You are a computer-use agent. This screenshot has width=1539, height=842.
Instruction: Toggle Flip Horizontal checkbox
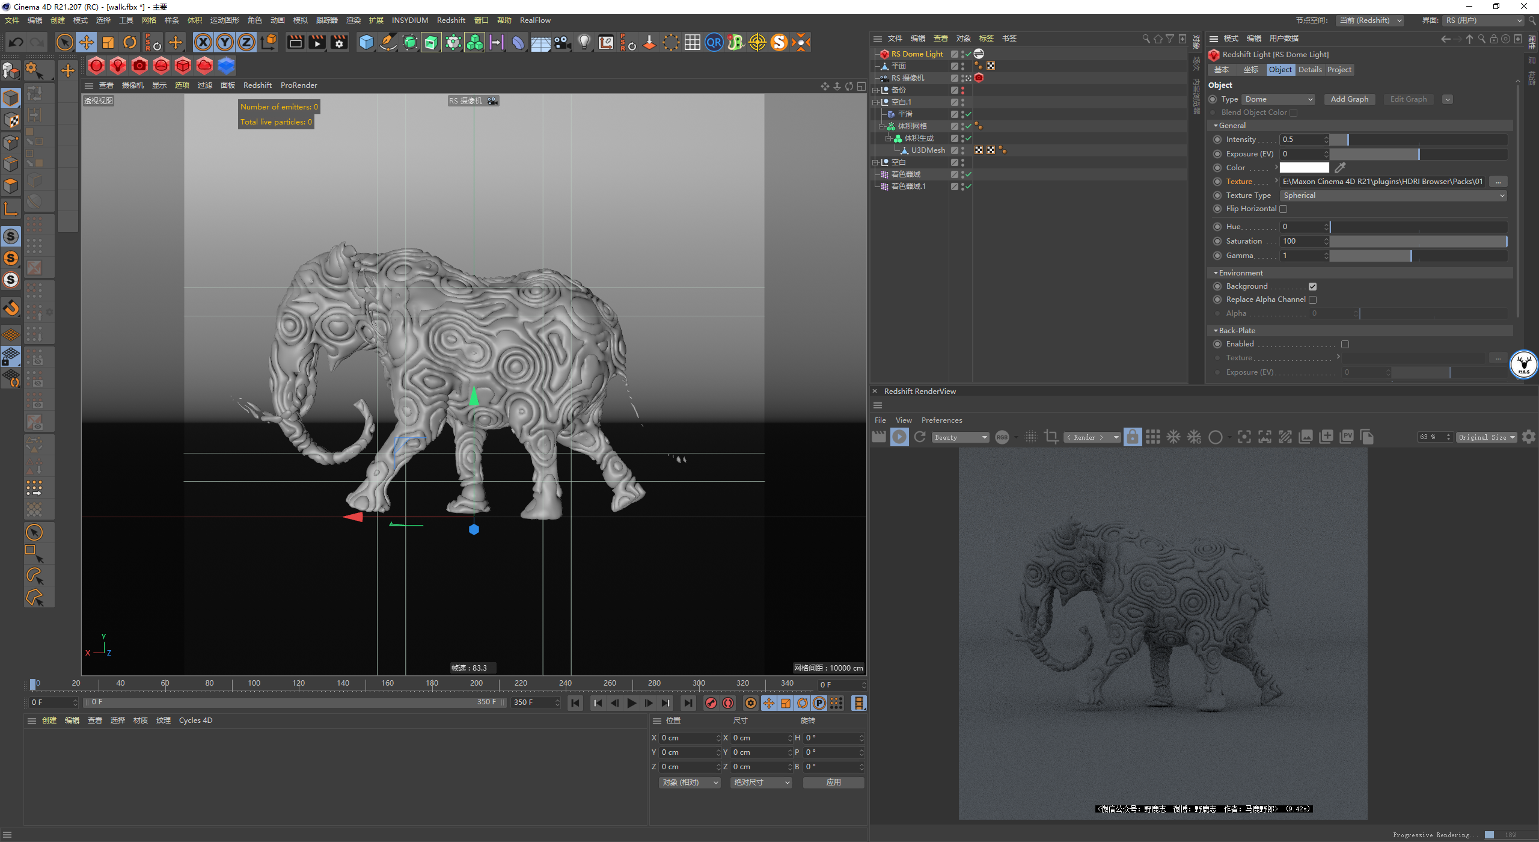[1284, 209]
